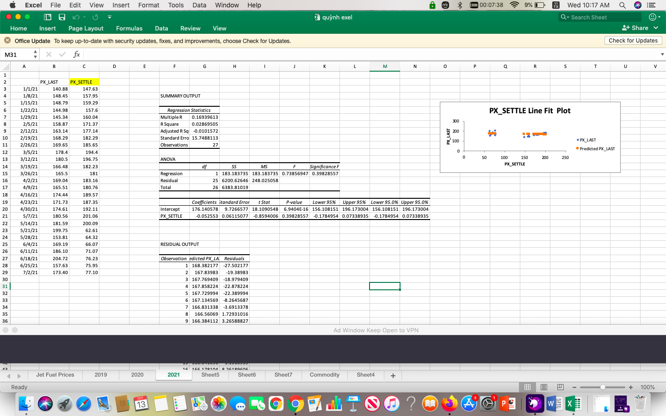Click the zoom slider handle
Image resolution: width=666 pixels, height=416 pixels.
(603, 387)
